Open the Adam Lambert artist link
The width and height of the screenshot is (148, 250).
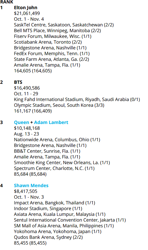click(x=51, y=123)
